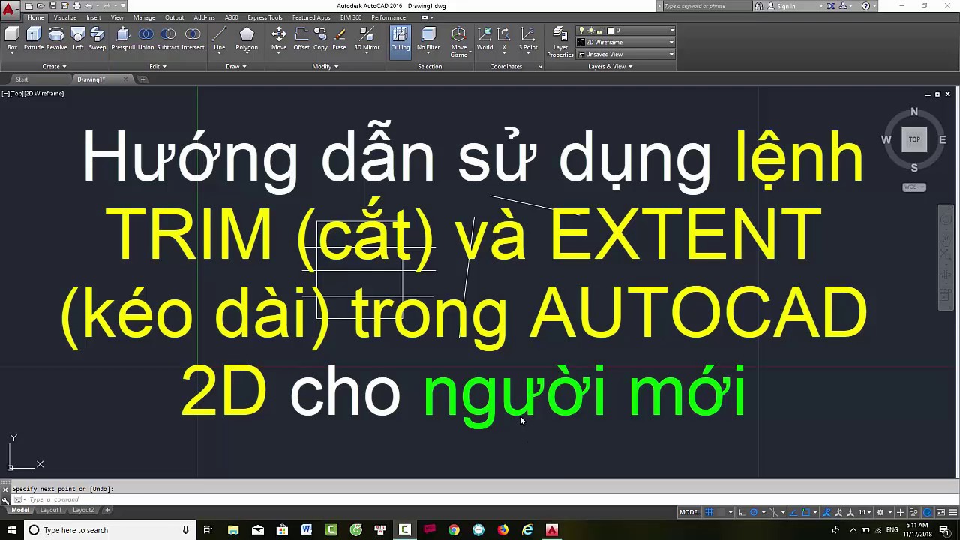Viewport: 960px width, 540px height.
Task: Select the Copy tool
Action: (x=320, y=39)
